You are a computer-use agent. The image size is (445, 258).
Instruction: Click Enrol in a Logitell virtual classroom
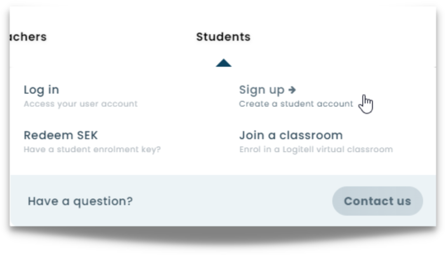[x=315, y=149]
